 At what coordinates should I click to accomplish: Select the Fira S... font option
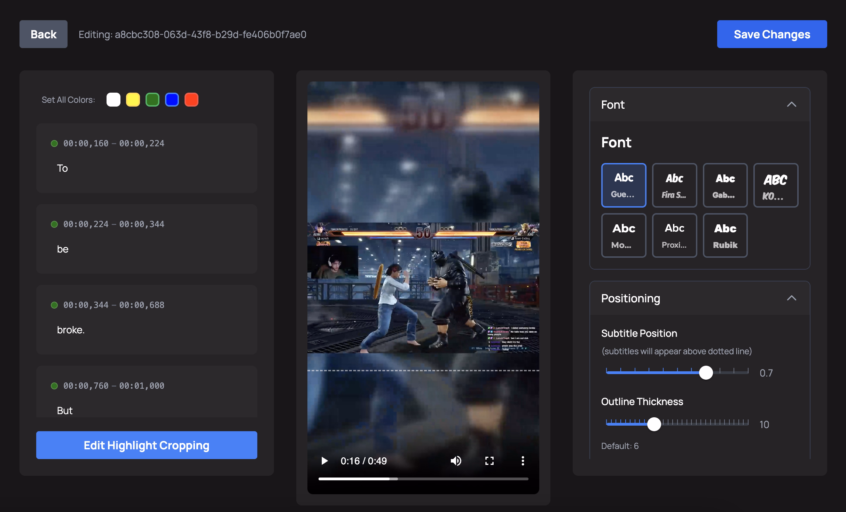pyautogui.click(x=674, y=185)
